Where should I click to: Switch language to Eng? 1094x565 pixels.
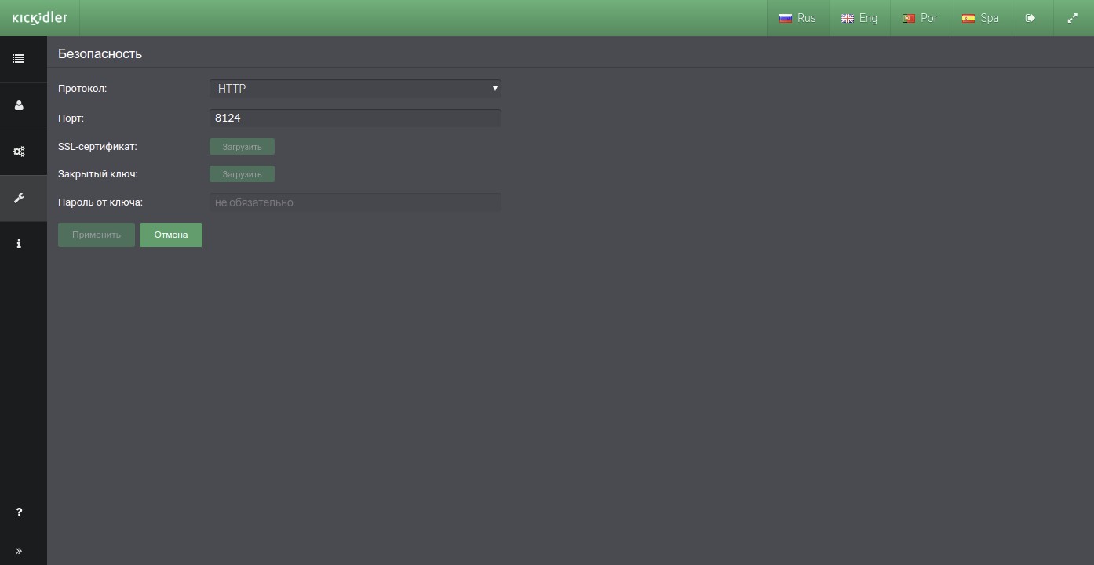859,18
